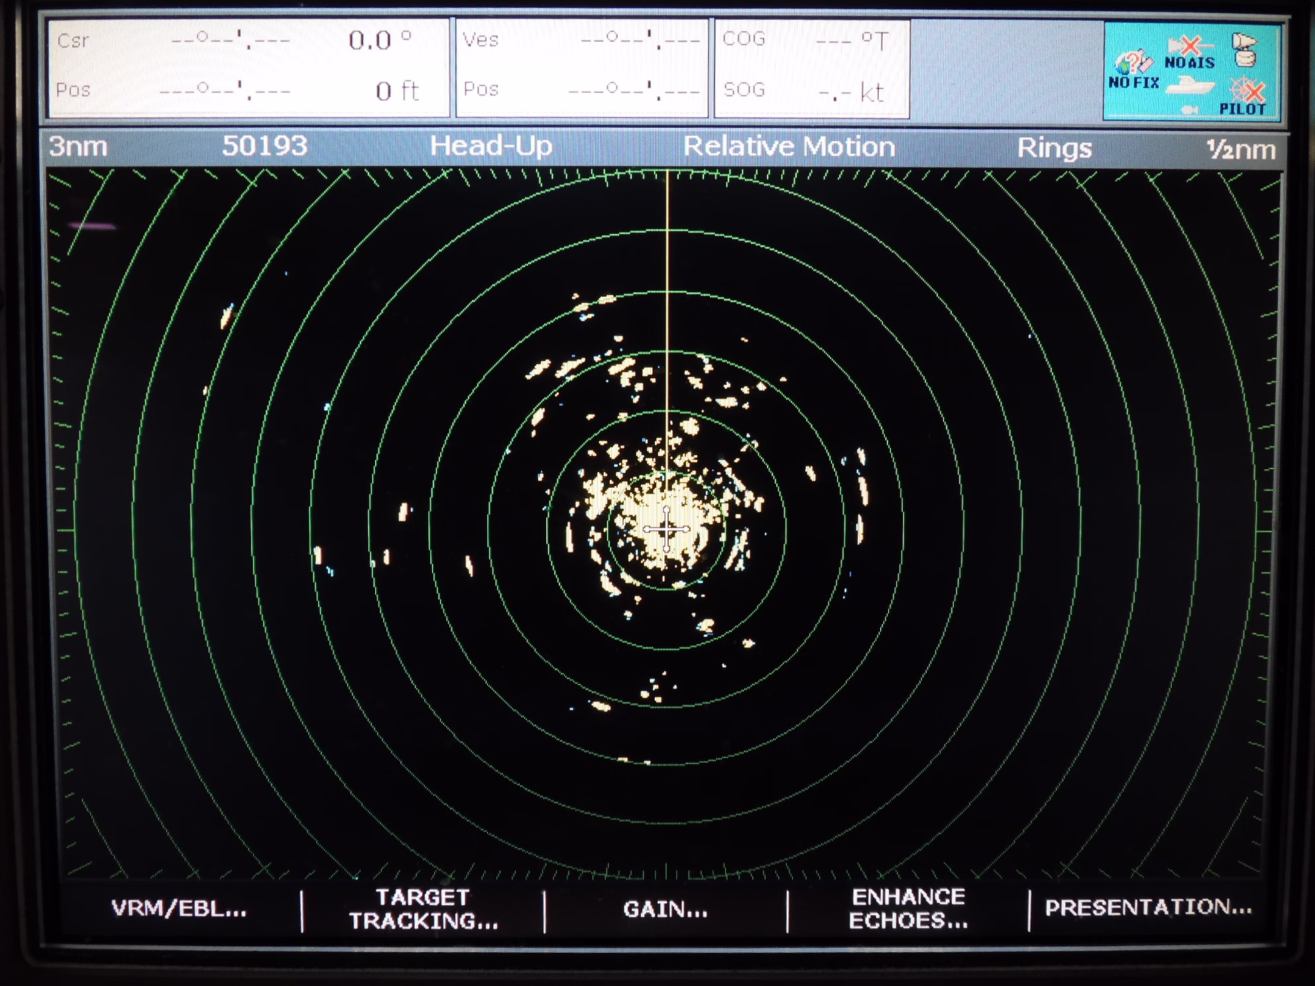Select the Rings label in status bar
This screenshot has width=1315, height=986.
tap(1054, 148)
